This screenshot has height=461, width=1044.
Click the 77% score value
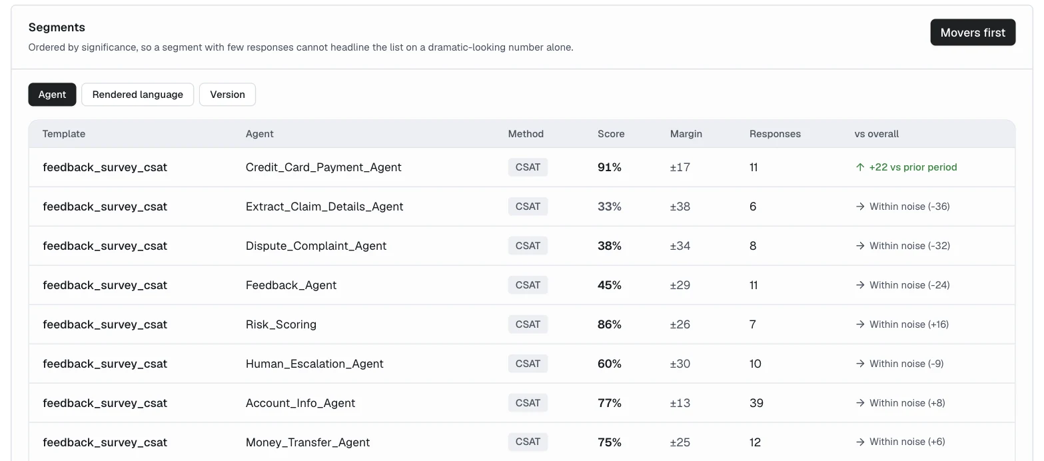tap(610, 403)
